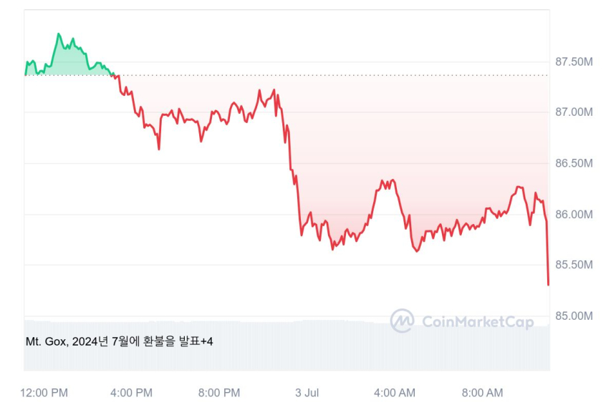Click the 4:00 AM time label
616x410 pixels.
coord(395,393)
